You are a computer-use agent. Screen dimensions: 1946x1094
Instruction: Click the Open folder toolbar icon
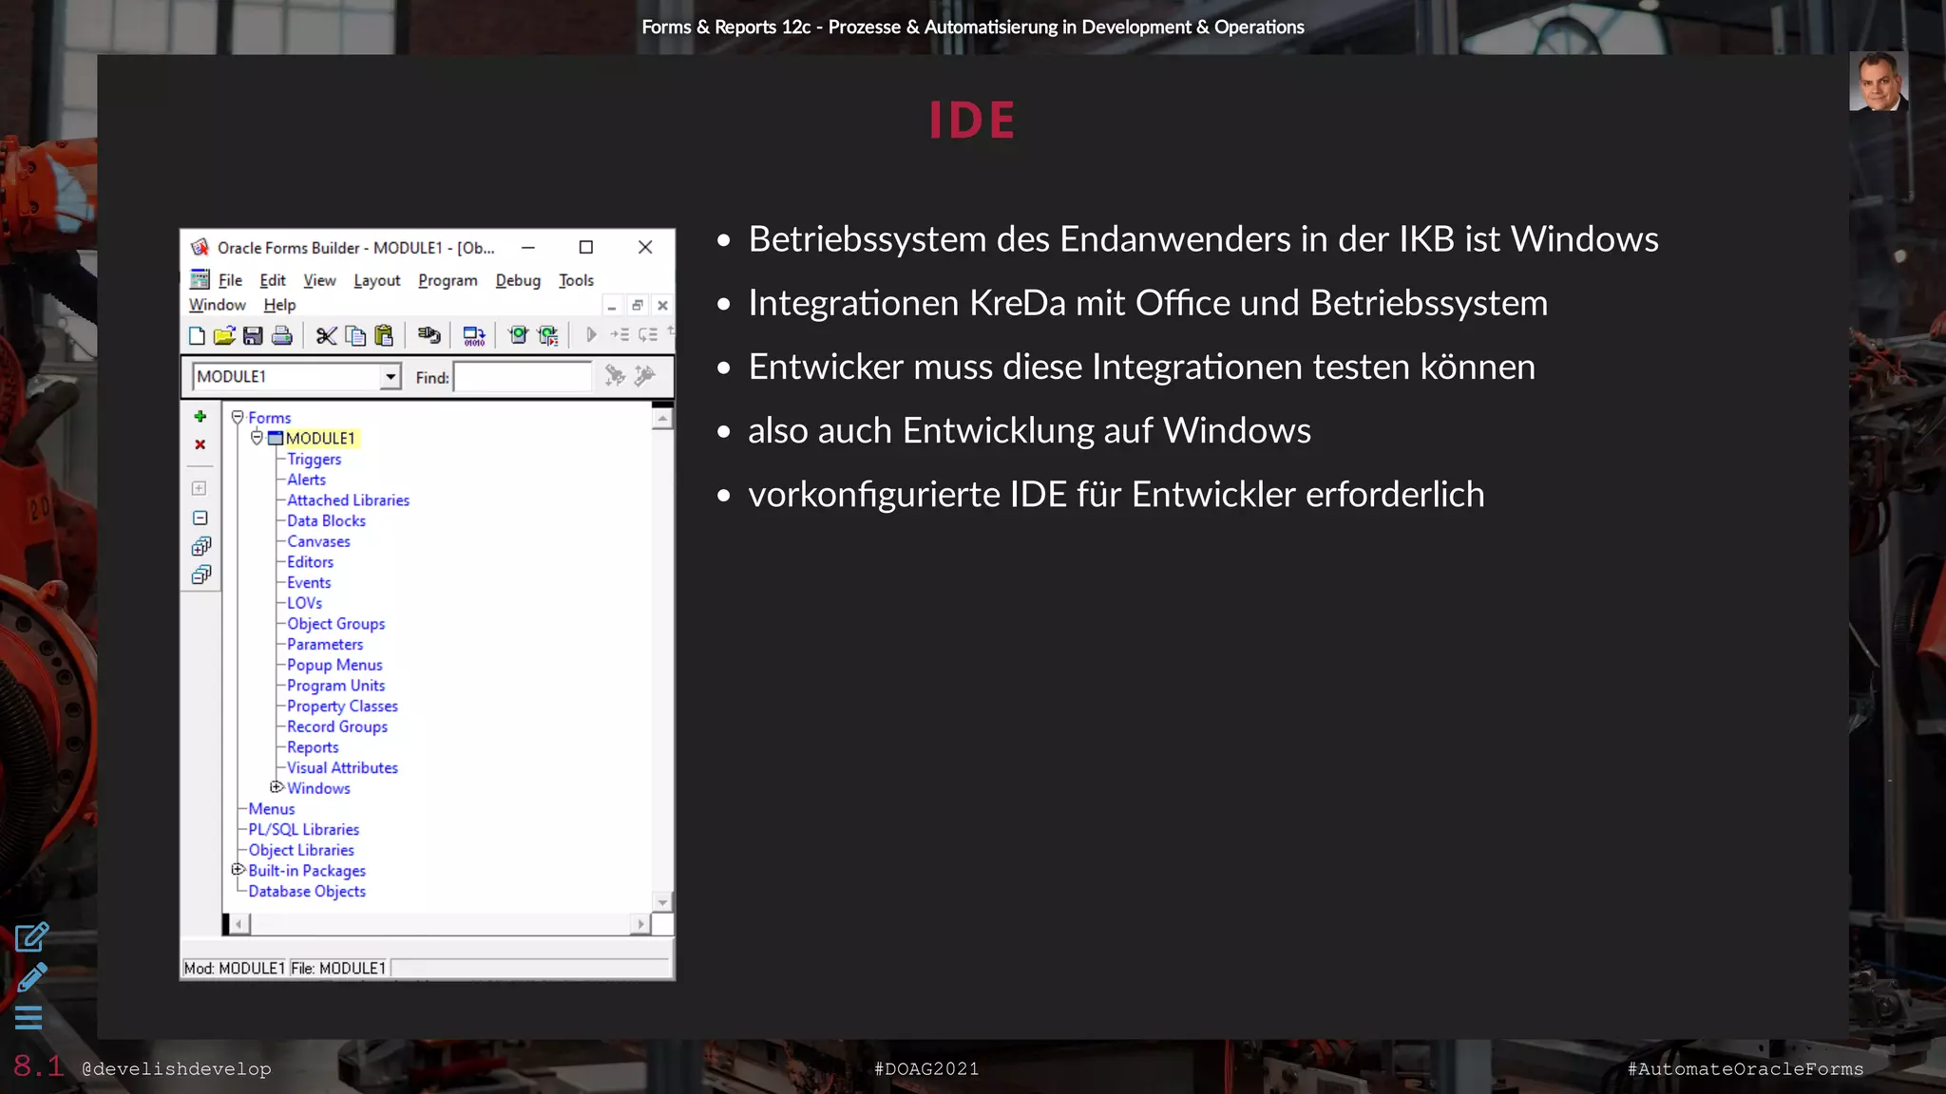[224, 335]
